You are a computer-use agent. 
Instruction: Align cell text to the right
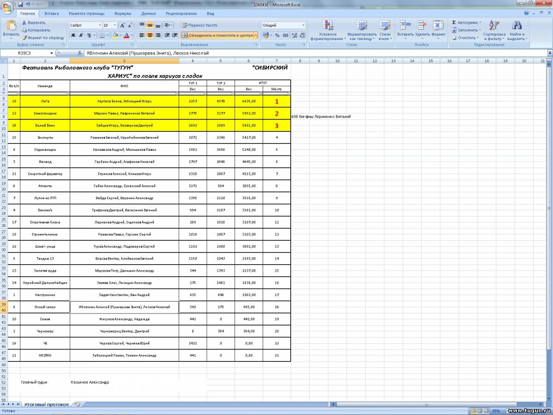158,35
